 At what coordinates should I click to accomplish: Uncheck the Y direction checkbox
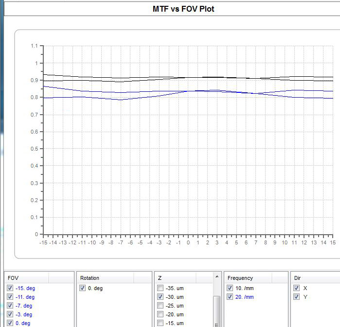tap(296, 297)
